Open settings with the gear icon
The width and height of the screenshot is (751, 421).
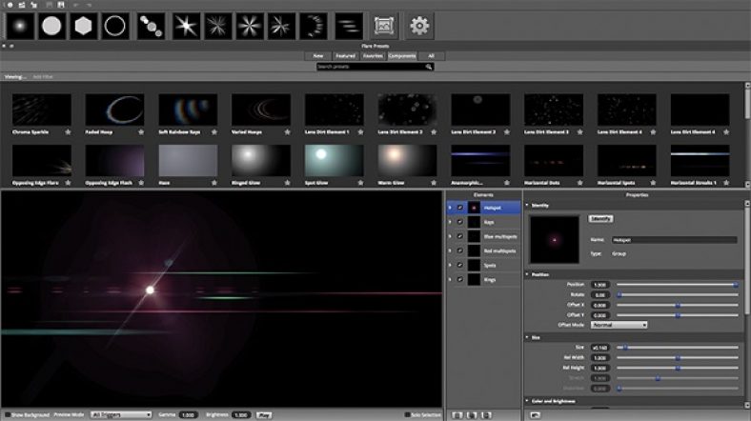click(418, 26)
